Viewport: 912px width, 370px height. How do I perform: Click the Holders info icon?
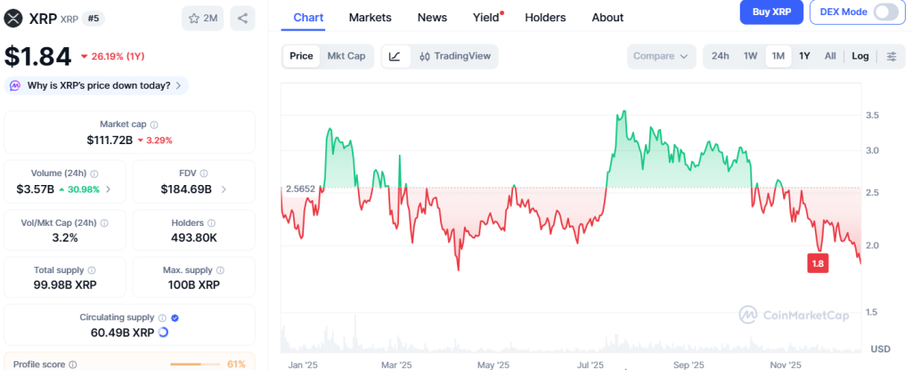[209, 223]
